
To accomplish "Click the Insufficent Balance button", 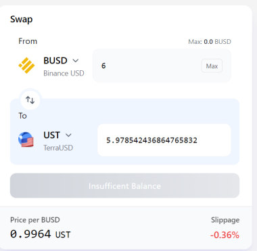I will pyautogui.click(x=124, y=186).
